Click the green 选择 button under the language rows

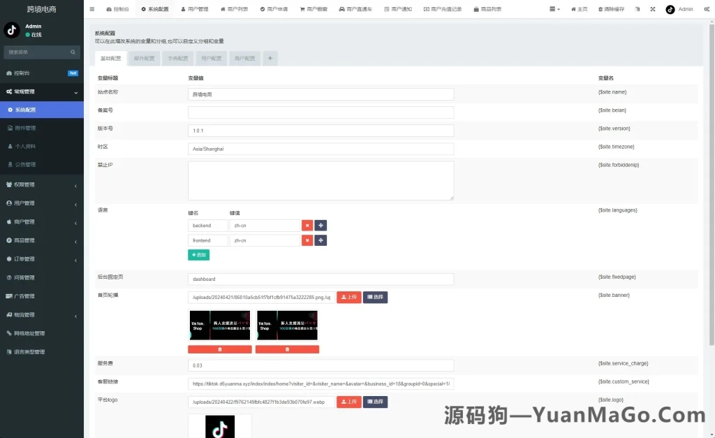coord(198,254)
